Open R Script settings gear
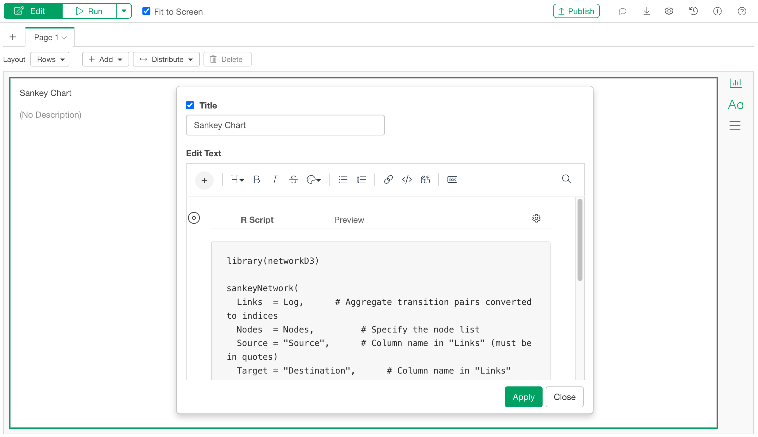758x437 pixels. (536, 218)
